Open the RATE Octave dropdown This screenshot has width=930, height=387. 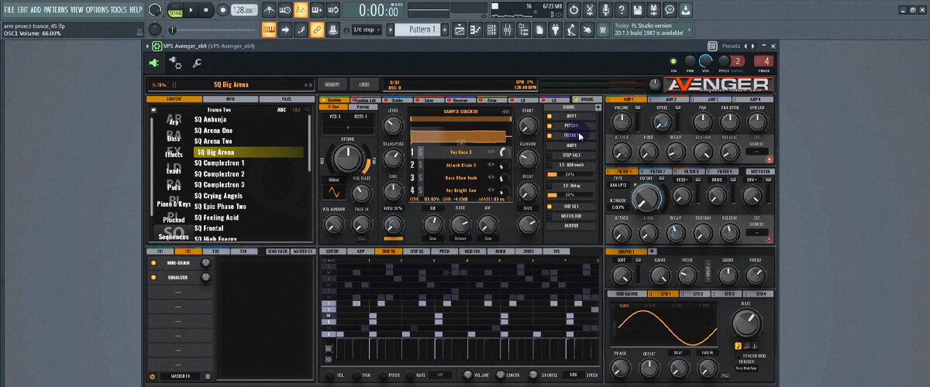[x=460, y=238]
